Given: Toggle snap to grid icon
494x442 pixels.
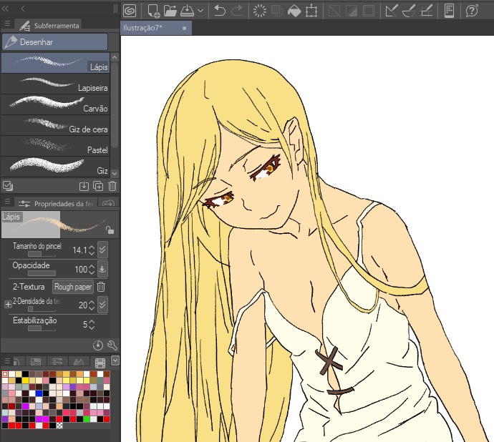Looking at the screenshot, I should coord(427,11).
